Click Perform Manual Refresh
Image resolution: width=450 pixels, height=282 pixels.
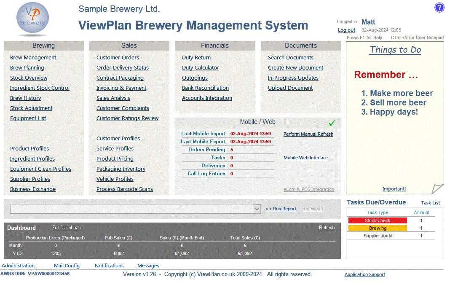(308, 134)
